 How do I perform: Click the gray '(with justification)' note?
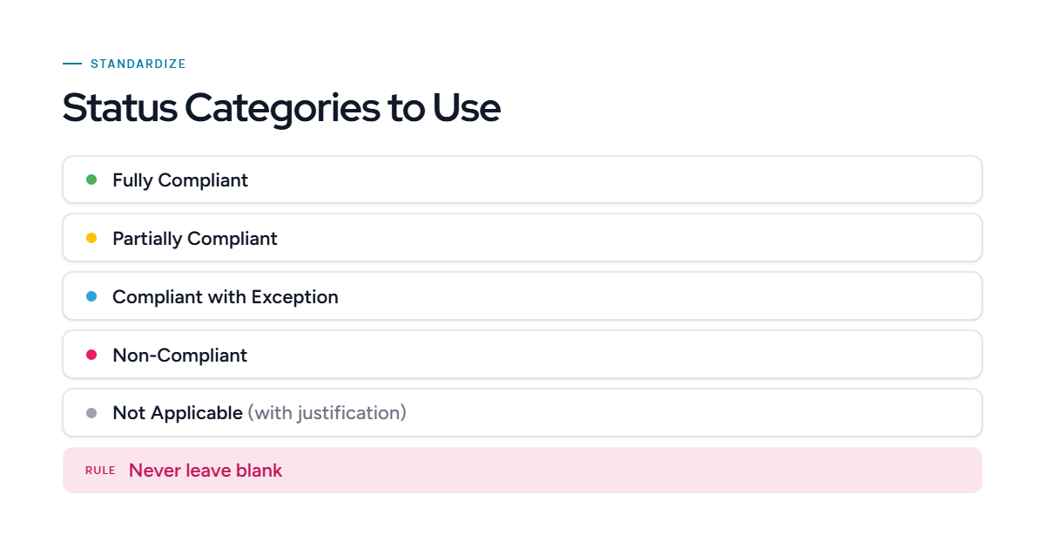coord(327,413)
